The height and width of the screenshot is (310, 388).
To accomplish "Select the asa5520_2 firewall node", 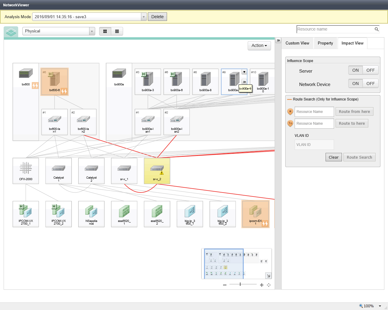I will [157, 214].
